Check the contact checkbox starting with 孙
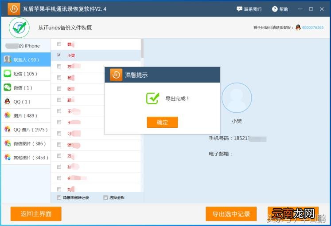331x226 pixels. [59, 167]
